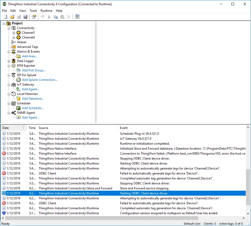
Task: Click Add Agent... under IoT Gateway
Action: click(31, 89)
